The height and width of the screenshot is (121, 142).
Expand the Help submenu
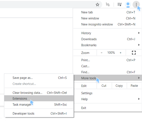coord(107,99)
